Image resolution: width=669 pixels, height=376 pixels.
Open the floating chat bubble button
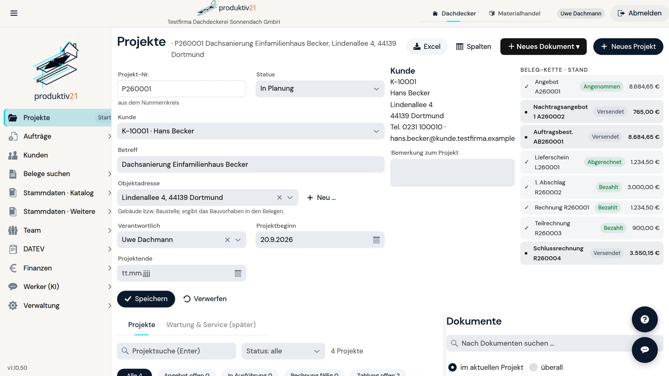click(x=645, y=350)
